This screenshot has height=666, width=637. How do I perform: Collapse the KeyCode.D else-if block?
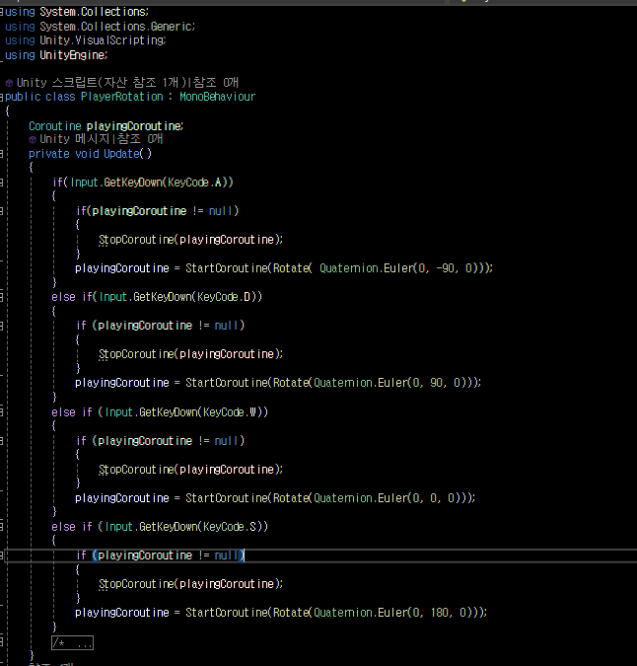(2, 297)
